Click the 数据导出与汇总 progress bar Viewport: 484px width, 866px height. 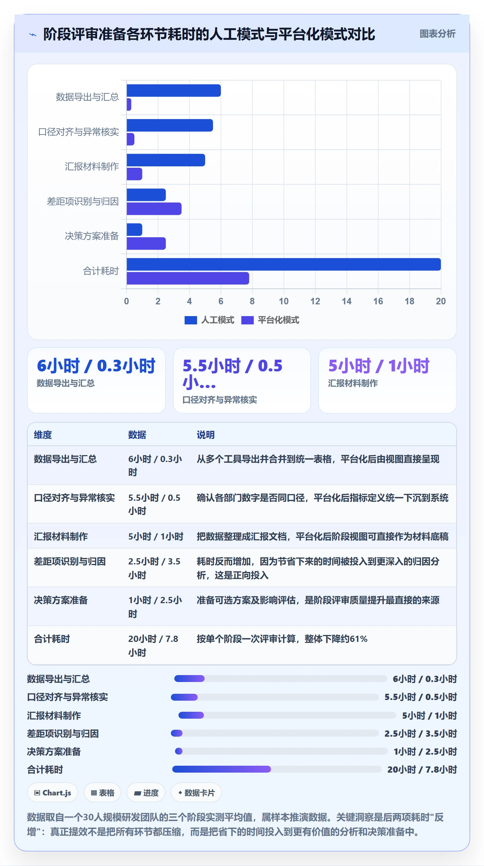tap(281, 679)
